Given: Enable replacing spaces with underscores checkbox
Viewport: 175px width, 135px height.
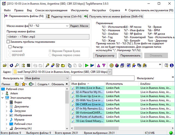Looking at the screenshot, I should 8,42.
